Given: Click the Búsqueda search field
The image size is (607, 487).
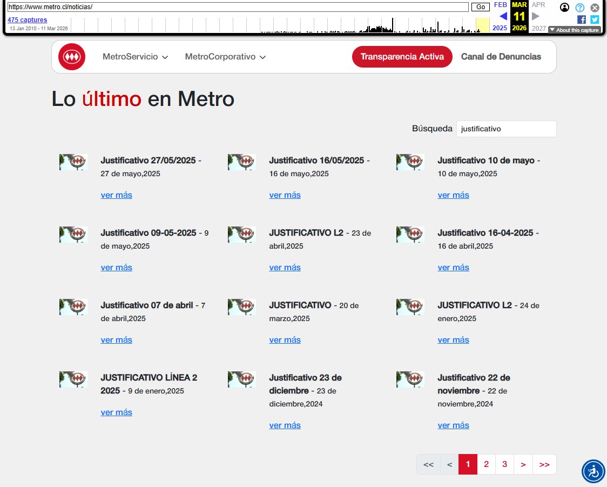Looking at the screenshot, I should click(x=507, y=129).
